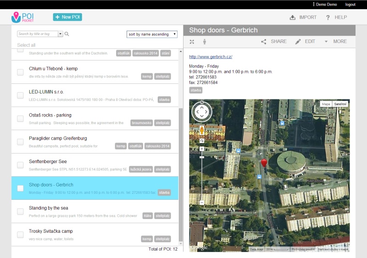367x258 pixels.
Task: Click the itálie tag on Standing by the sea
Action: 147,216
